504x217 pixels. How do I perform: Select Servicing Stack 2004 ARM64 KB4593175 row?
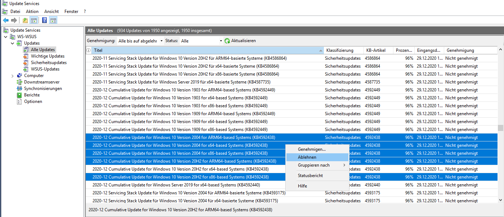291,193
